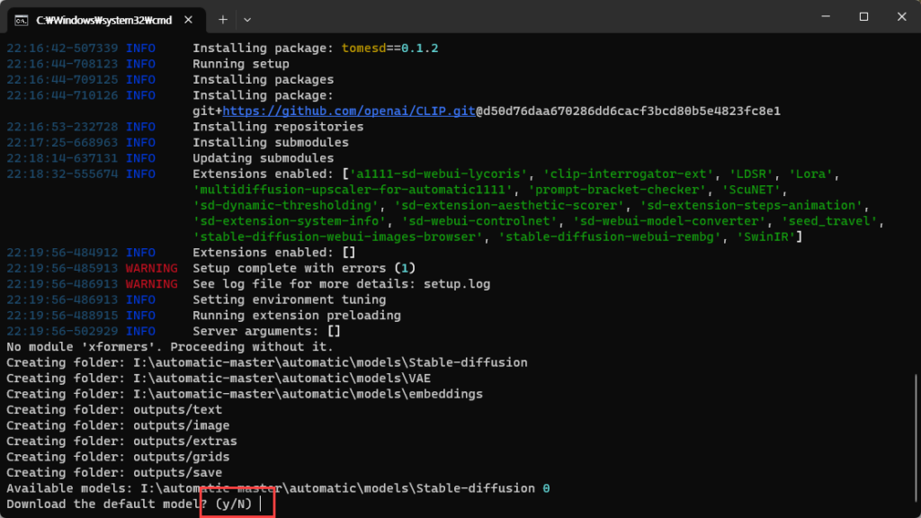Viewport: 921px width, 518px height.
Task: Open a new terminal tab with plus button
Action: 223,20
